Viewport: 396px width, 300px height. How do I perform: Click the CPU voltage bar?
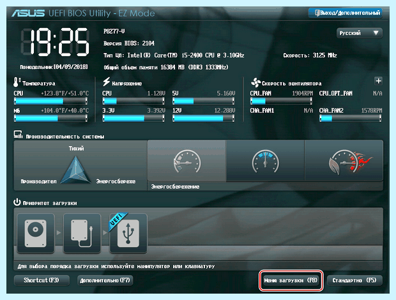[133, 101]
